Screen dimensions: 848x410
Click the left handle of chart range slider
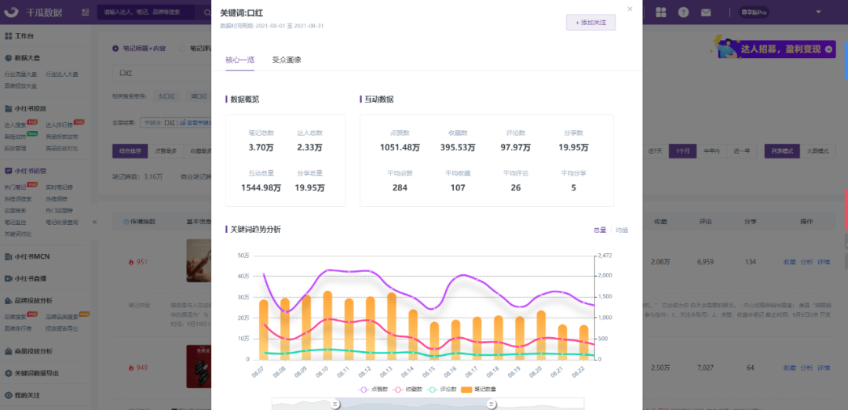[335, 404]
